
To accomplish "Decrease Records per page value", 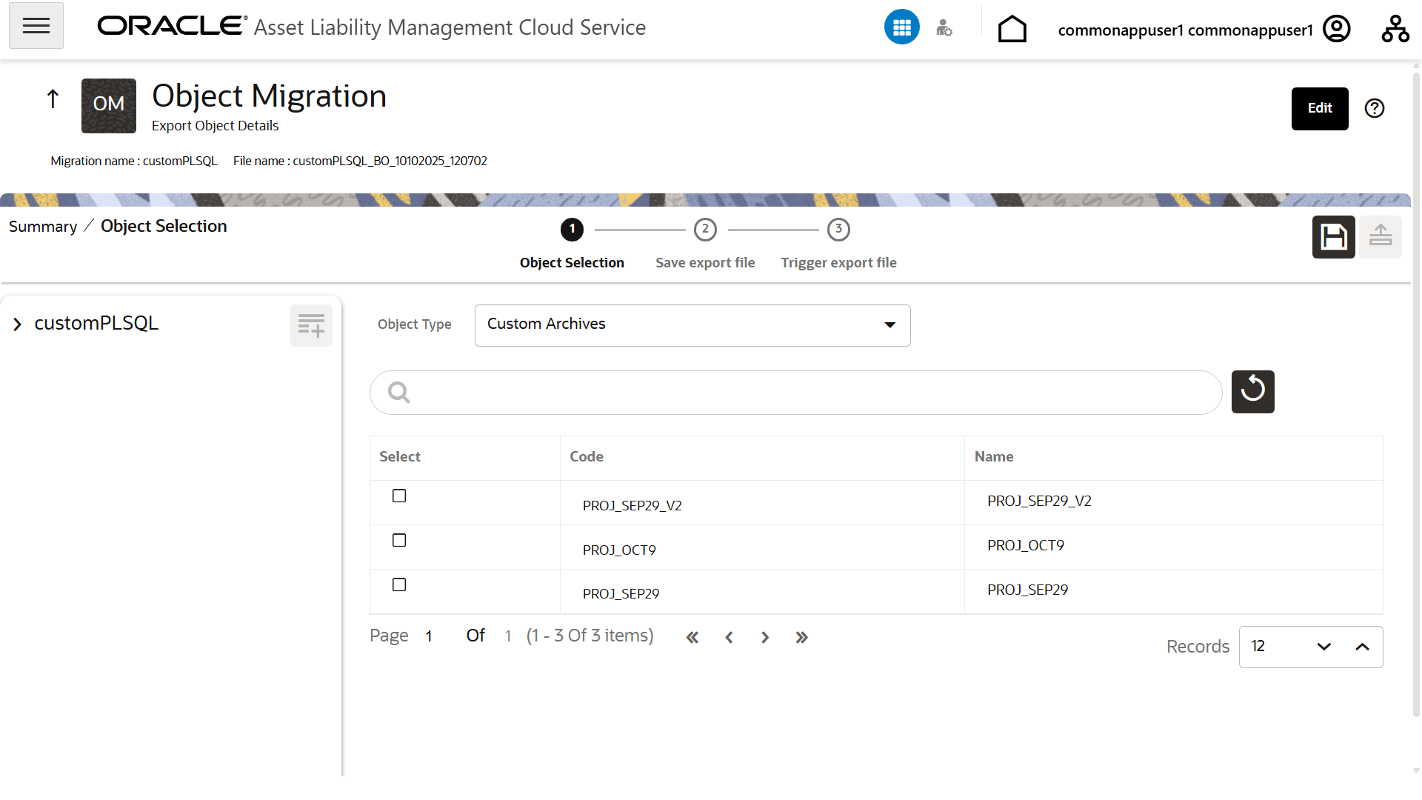I will point(1324,647).
